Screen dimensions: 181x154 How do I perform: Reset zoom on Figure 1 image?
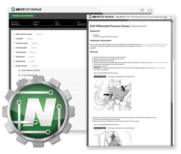tap(103, 76)
